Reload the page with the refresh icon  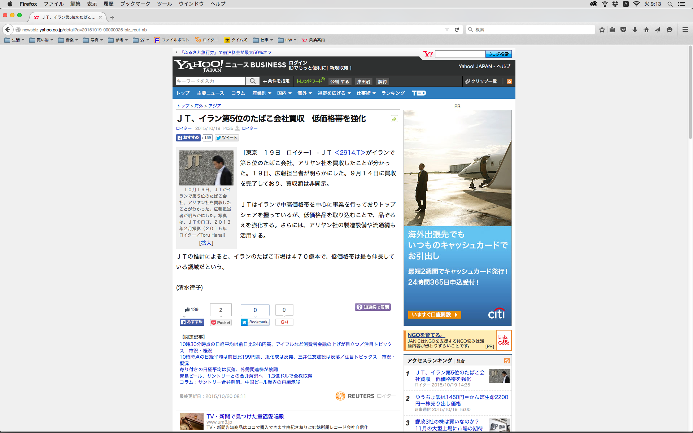457,30
